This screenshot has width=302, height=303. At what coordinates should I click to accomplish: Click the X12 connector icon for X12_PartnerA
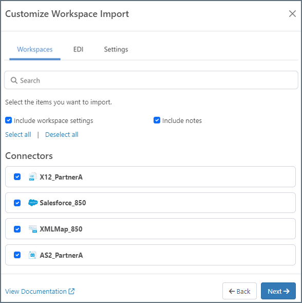coord(32,177)
